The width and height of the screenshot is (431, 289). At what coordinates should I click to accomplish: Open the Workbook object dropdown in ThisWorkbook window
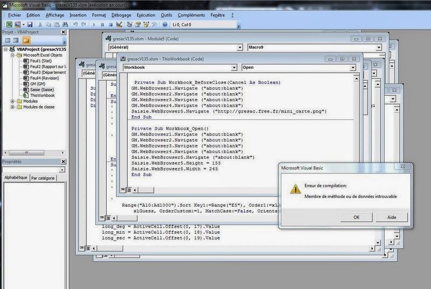(x=234, y=67)
